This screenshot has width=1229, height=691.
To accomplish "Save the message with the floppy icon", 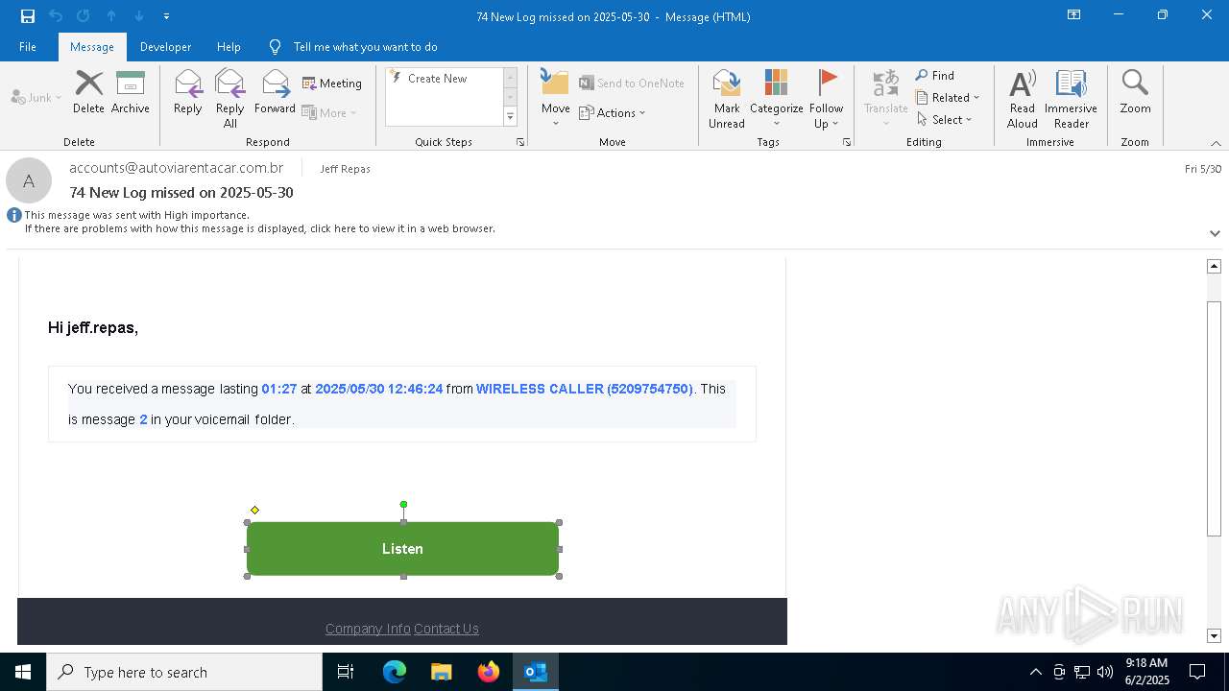I will point(27,15).
